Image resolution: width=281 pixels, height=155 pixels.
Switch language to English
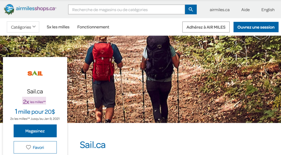268,10
